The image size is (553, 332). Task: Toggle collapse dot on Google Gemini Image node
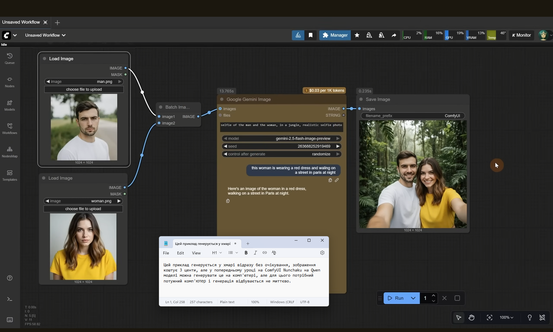click(222, 99)
